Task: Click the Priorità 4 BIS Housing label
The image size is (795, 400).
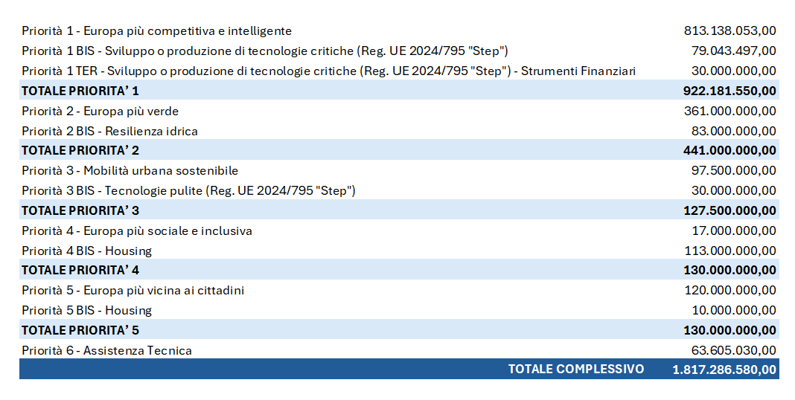Action: tap(86, 251)
